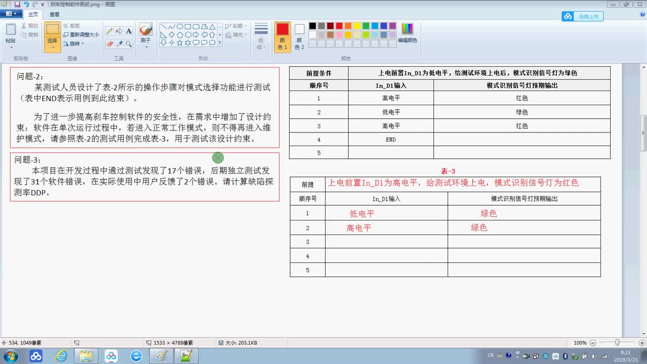Viewport: 647px width, 364px height.
Task: Select the rectangle shape
Action: pyautogui.click(x=188, y=26)
